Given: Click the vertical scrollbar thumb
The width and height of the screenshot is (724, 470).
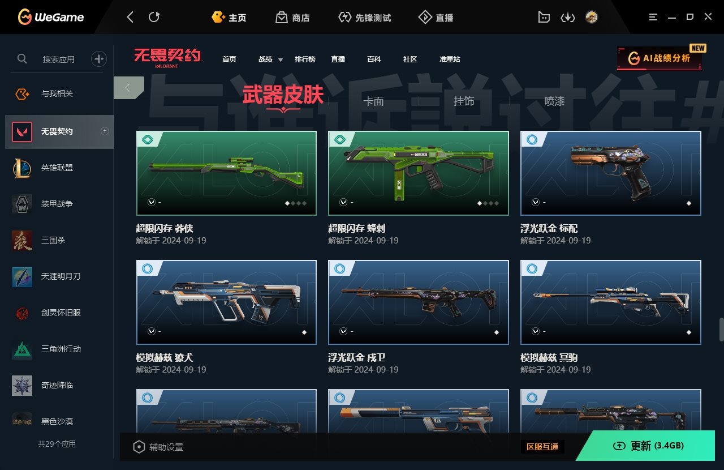Looking at the screenshot, I should point(721,330).
